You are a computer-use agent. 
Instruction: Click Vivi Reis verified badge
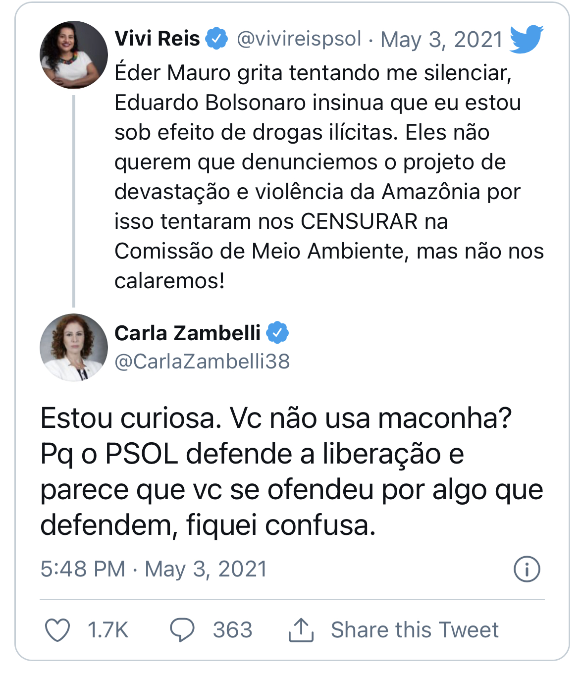pyautogui.click(x=216, y=39)
